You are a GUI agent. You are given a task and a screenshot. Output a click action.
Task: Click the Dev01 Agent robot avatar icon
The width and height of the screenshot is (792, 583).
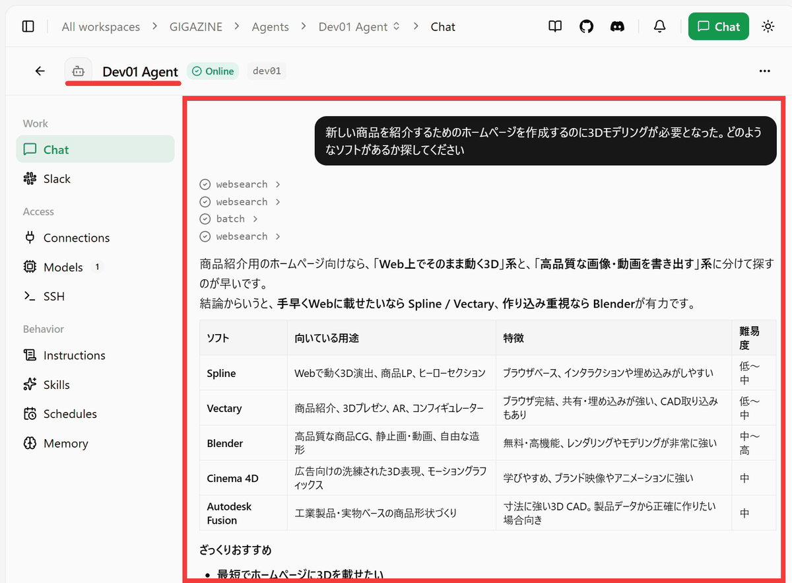pyautogui.click(x=78, y=71)
